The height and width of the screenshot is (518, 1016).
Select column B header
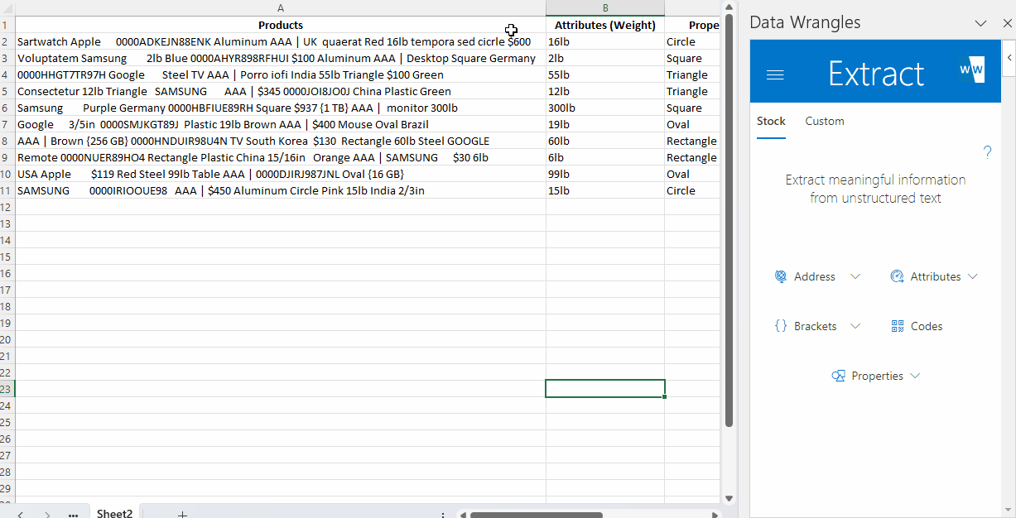click(605, 7)
